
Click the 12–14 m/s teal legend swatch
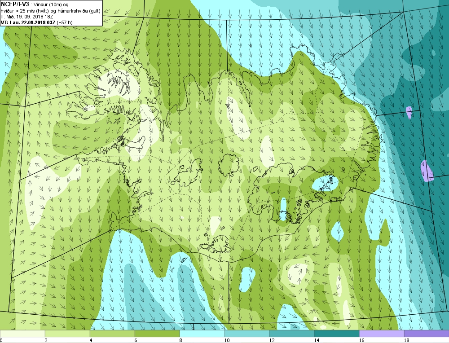pos(292,334)
